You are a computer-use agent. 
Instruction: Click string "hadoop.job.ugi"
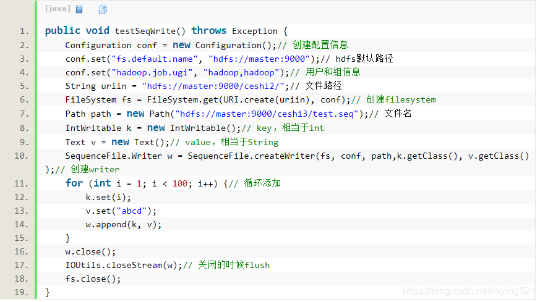(152, 73)
